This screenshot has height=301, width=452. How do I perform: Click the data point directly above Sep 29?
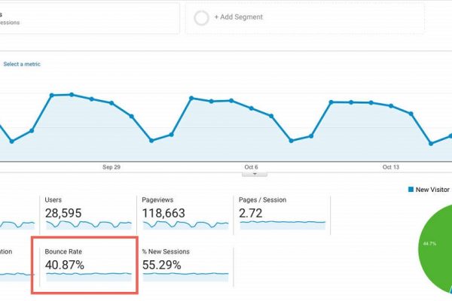111,103
